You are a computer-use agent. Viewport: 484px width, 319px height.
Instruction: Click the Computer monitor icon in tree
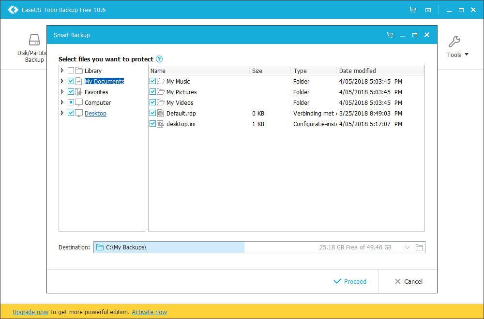point(79,102)
